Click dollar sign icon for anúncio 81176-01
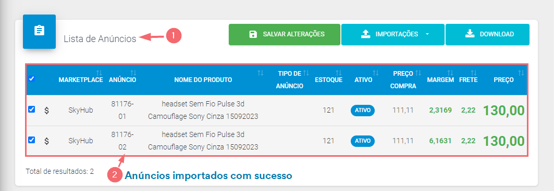554x191 pixels. [46, 111]
